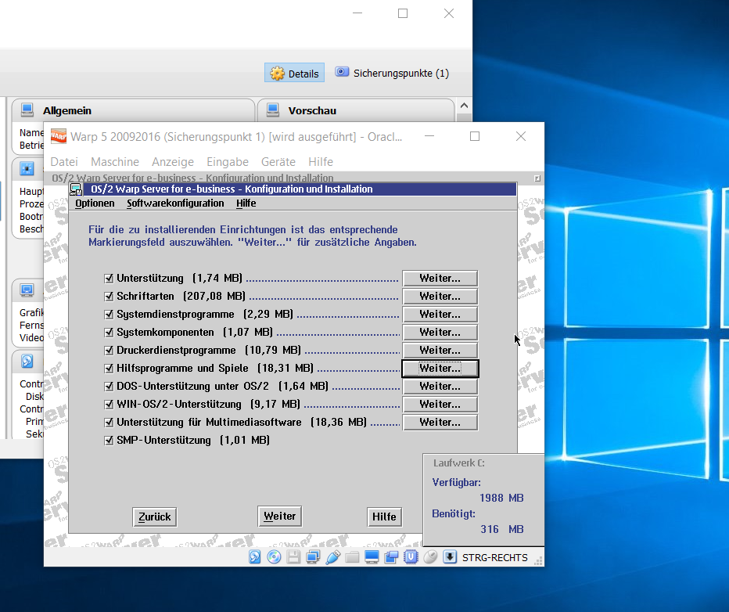Disable Hilfsprogramme und Spiele checkbox
The image size is (729, 612).
pos(109,369)
